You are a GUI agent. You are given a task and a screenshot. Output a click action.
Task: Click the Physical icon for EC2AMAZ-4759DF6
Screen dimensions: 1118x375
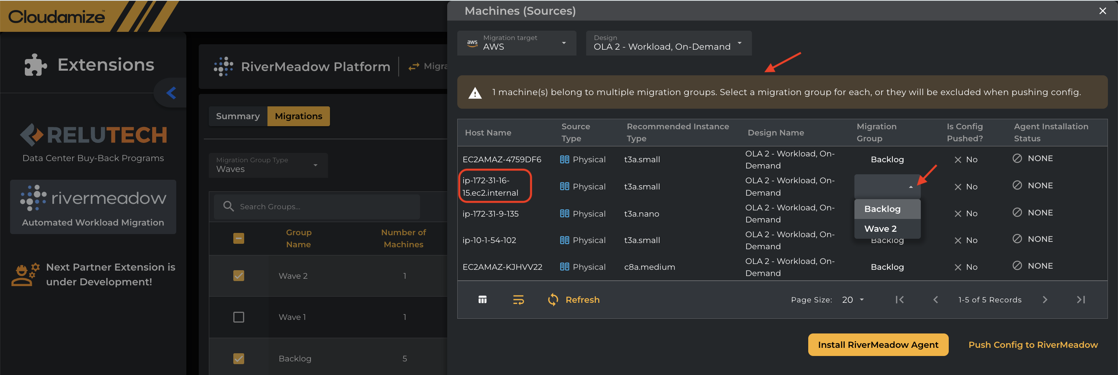(x=564, y=159)
